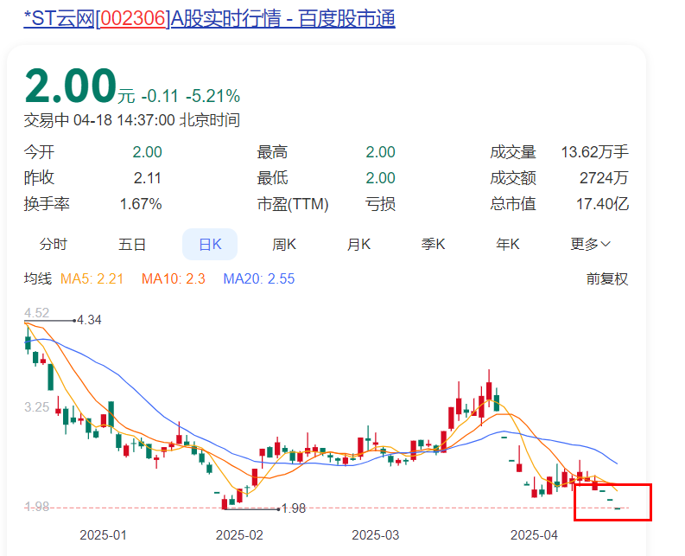Click the 3.25 y-axis label
Image resolution: width=685 pixels, height=556 pixels.
coord(36,407)
